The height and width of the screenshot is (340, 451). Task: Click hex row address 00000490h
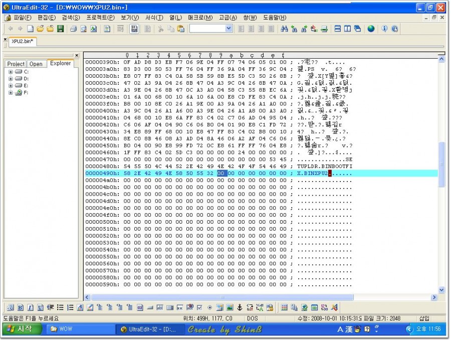[102, 174]
